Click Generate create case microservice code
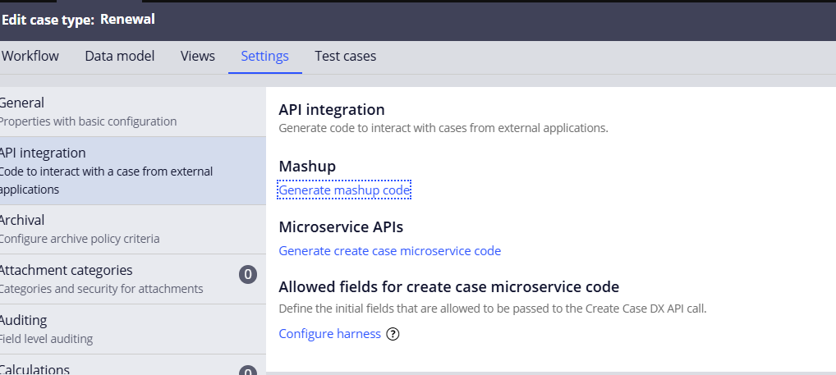 point(389,251)
